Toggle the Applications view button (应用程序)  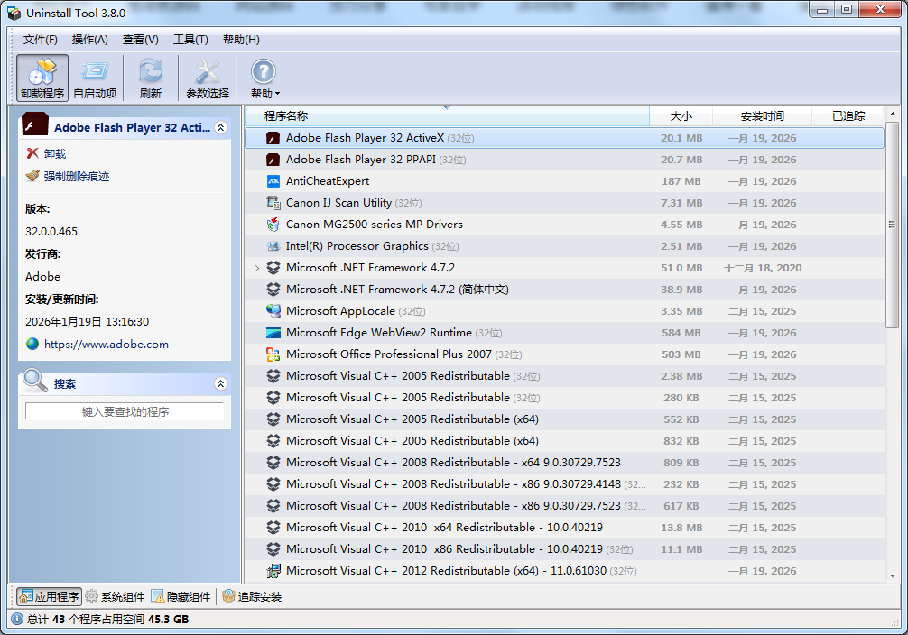[49, 596]
